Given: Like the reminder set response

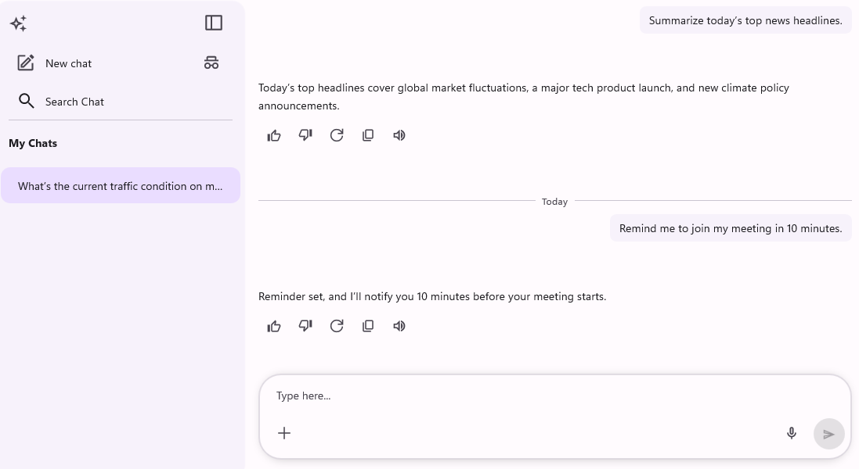Looking at the screenshot, I should (274, 326).
